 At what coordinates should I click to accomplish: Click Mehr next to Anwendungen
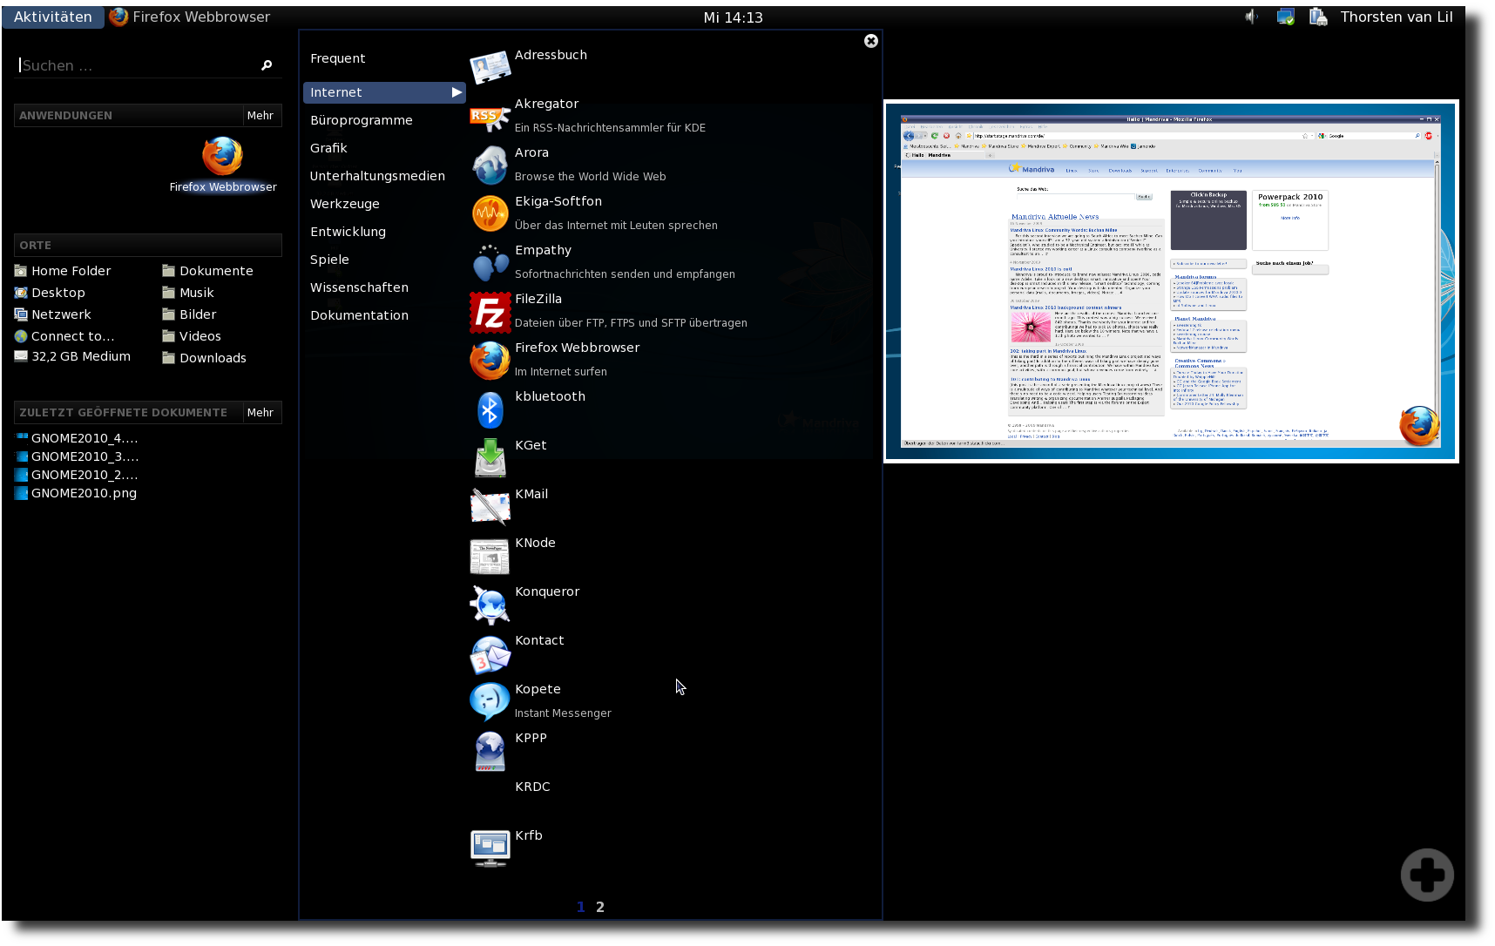pyautogui.click(x=260, y=115)
